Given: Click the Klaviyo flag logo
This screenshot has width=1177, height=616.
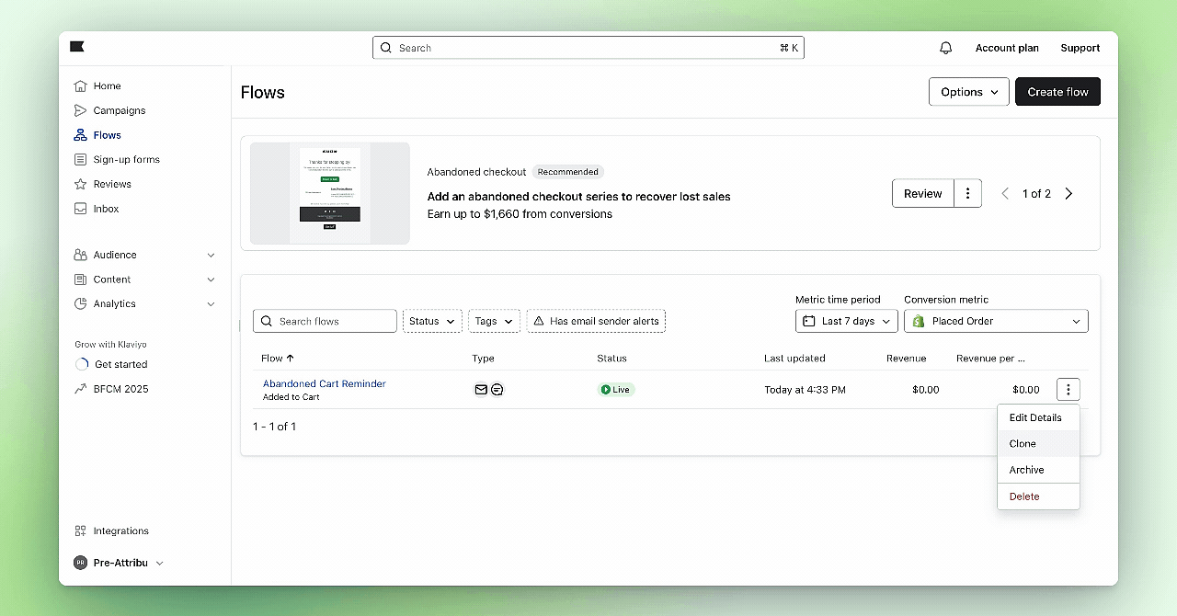Looking at the screenshot, I should 77,47.
